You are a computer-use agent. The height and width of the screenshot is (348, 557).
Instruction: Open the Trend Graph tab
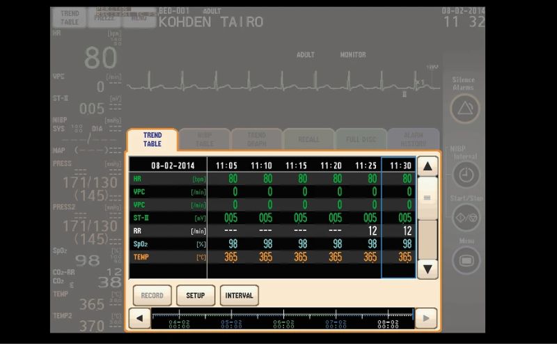(x=256, y=139)
